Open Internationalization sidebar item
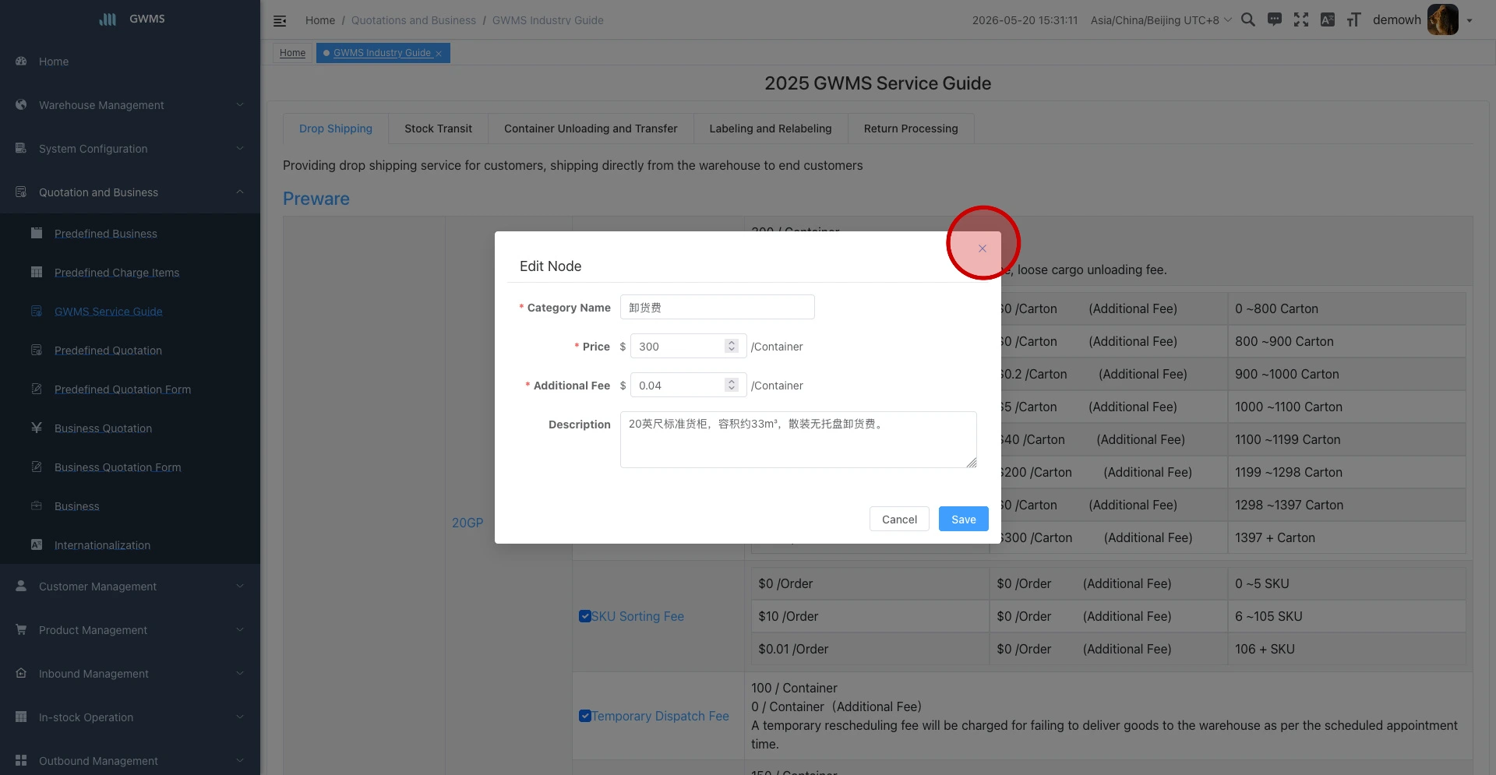 point(130,545)
